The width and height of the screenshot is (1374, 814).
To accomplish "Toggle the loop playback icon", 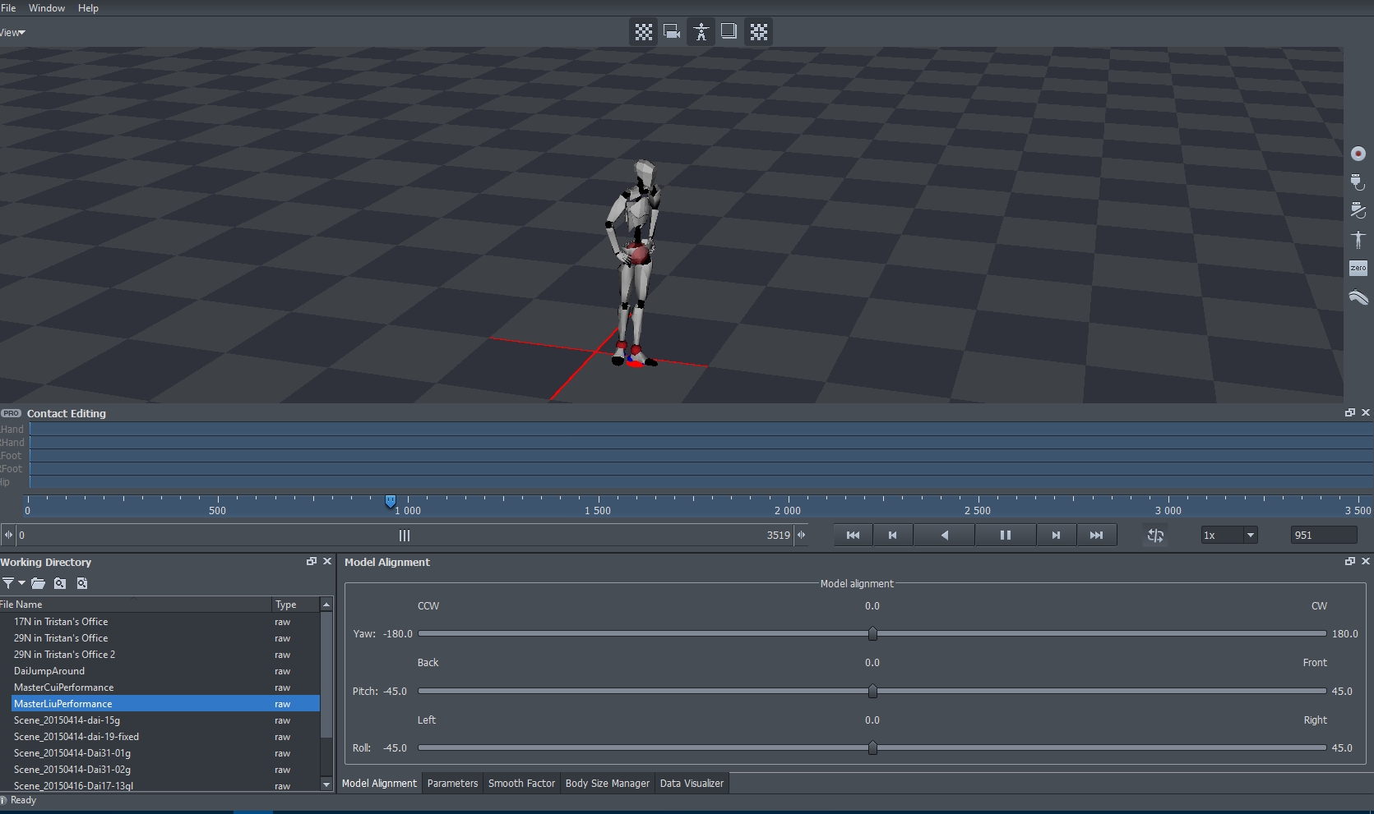I will click(x=1155, y=535).
